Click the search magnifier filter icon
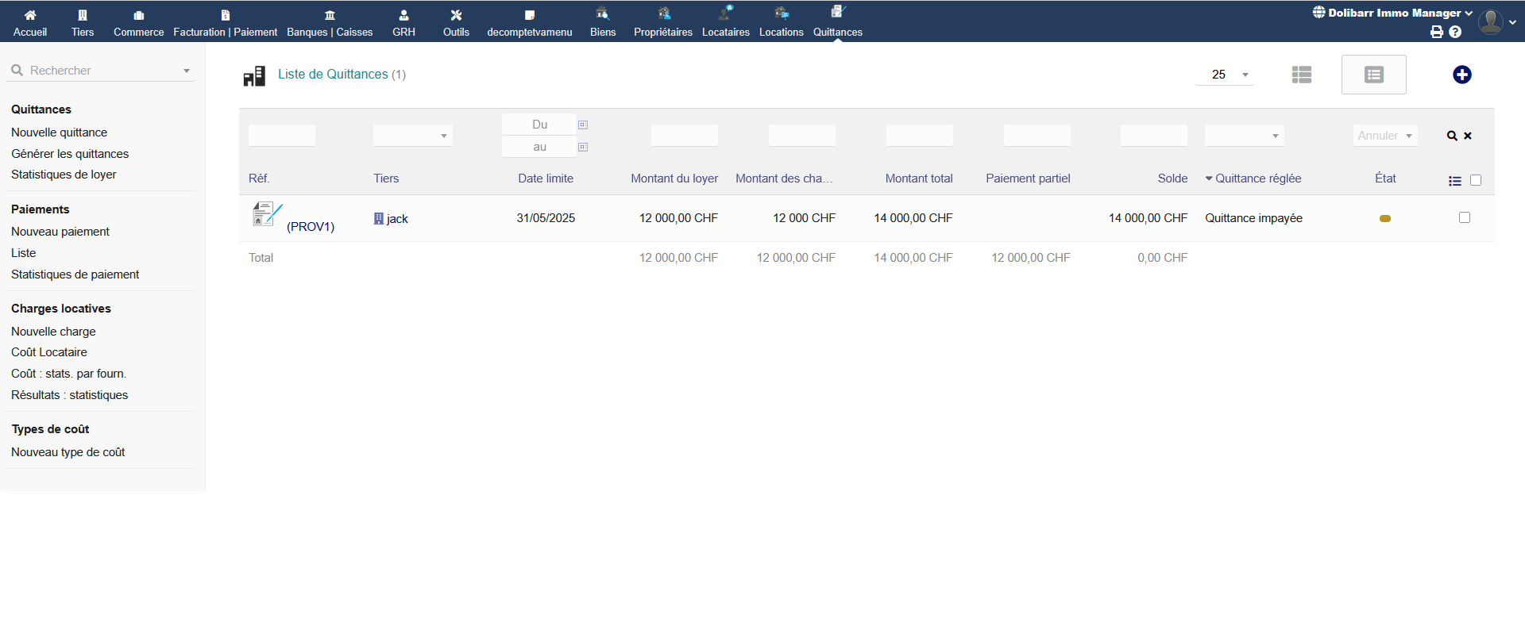This screenshot has height=618, width=1525. click(1451, 136)
